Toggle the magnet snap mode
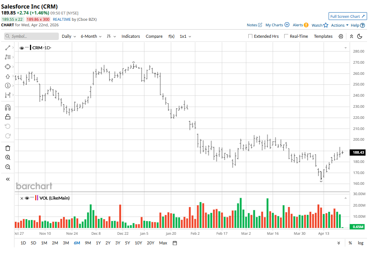Screen dimensions: 373x254 [8, 107]
